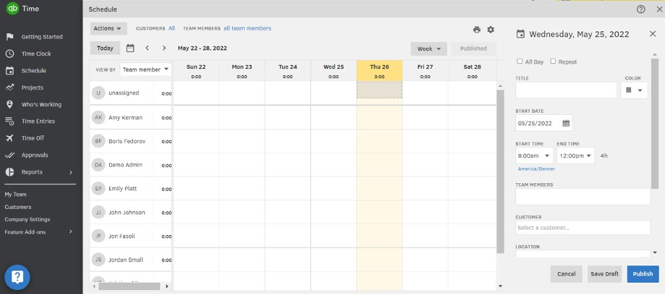The width and height of the screenshot is (665, 294).
Task: Open the Week view dropdown
Action: pyautogui.click(x=429, y=48)
